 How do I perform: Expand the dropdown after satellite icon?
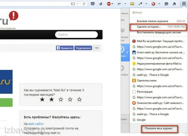[125, 4]
